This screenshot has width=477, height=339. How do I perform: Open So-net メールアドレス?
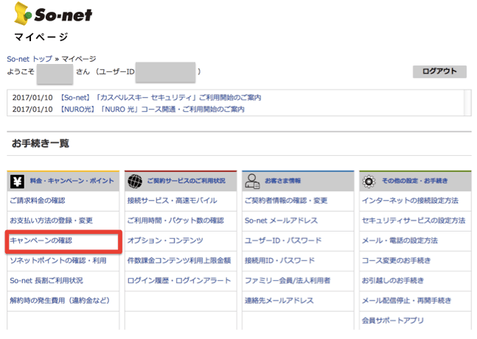point(281,221)
